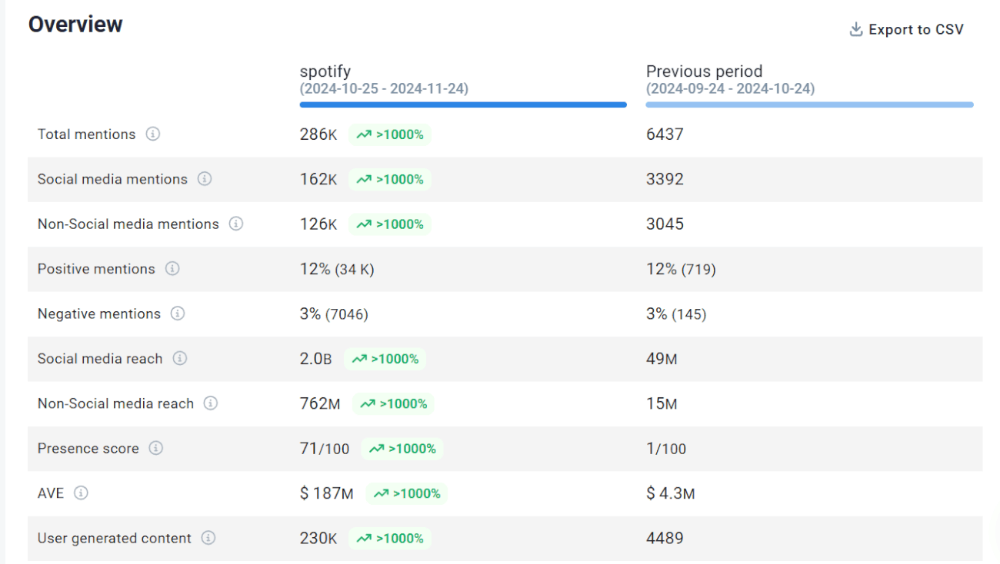Image resolution: width=1000 pixels, height=564 pixels.
Task: Click the Negative mentions info icon
Action: click(178, 314)
